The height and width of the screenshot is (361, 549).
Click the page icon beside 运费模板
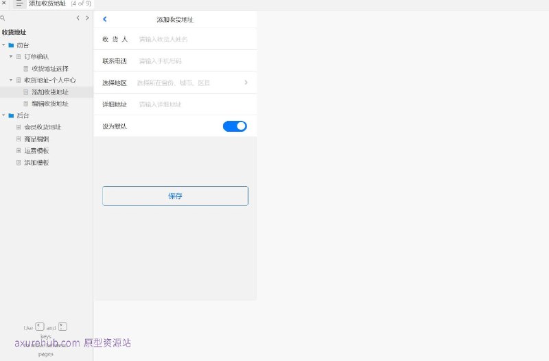tap(19, 150)
